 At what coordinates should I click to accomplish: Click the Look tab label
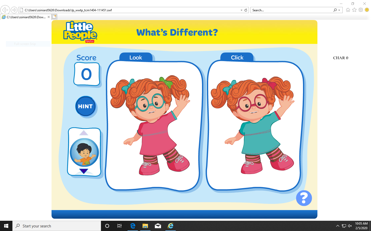point(136,57)
